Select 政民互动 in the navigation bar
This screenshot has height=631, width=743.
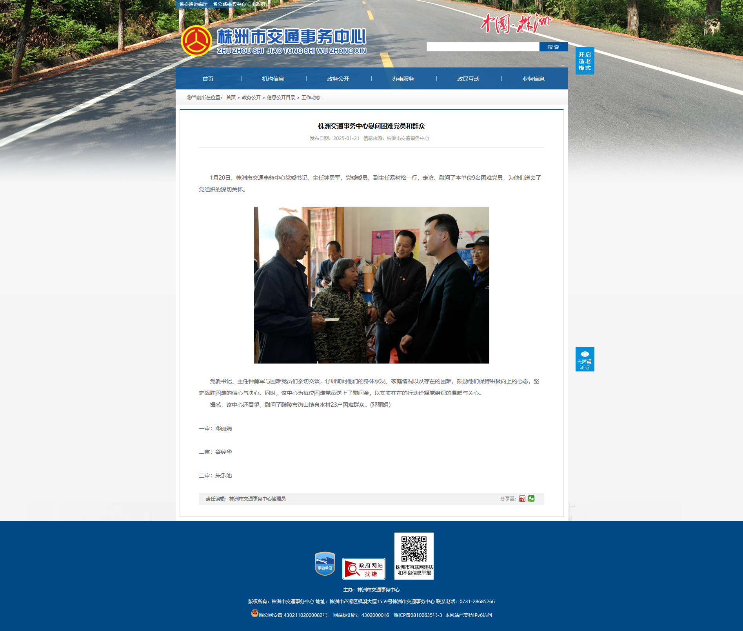468,79
